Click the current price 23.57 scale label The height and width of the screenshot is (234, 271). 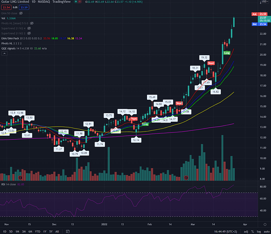[x=264, y=19]
